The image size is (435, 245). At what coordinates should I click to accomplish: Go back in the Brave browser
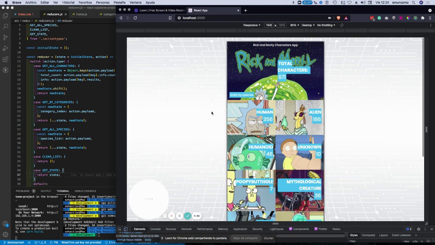(121, 18)
